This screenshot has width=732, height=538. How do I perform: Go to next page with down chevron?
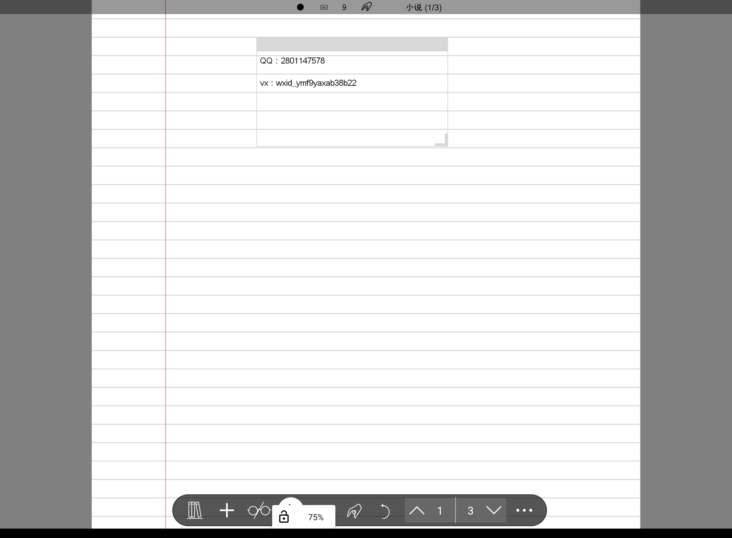(494, 510)
